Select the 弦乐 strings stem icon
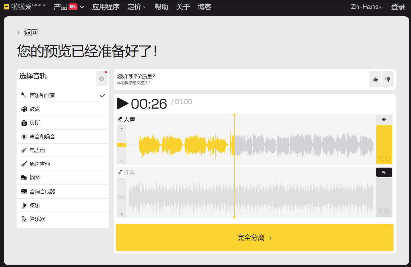Image resolution: width=411 pixels, height=267 pixels. pyautogui.click(x=24, y=205)
